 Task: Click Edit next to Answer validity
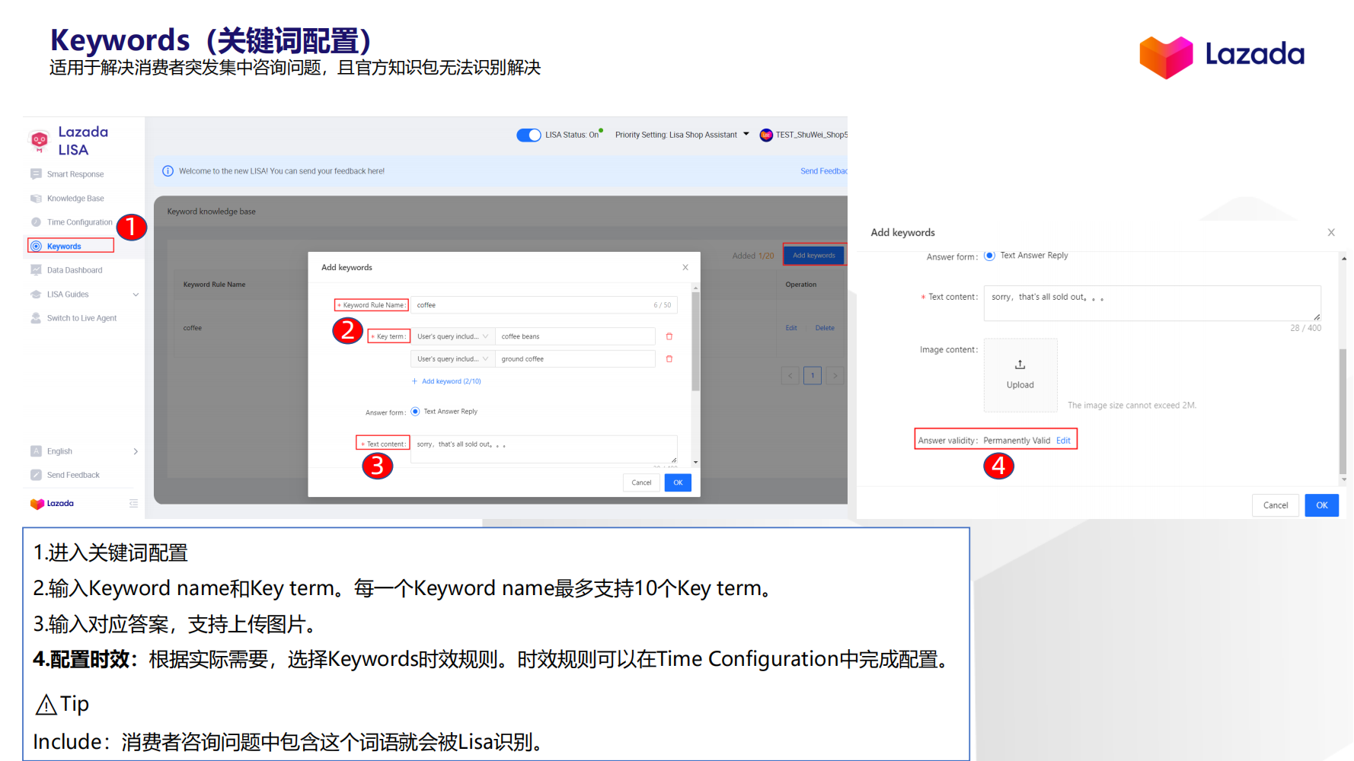point(1063,440)
